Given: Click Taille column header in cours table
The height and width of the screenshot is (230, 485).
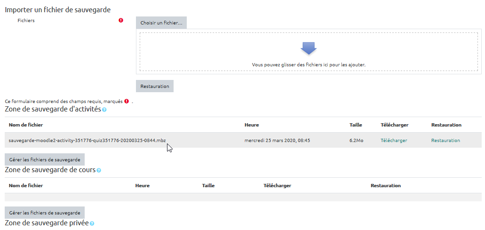Looking at the screenshot, I should click(208, 185).
